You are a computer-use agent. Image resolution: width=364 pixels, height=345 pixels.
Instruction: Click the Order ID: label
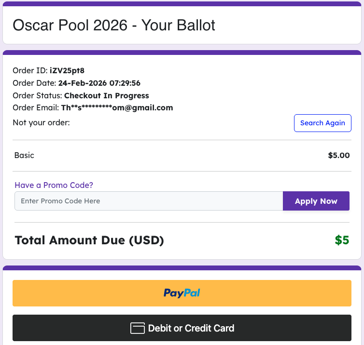(30, 70)
